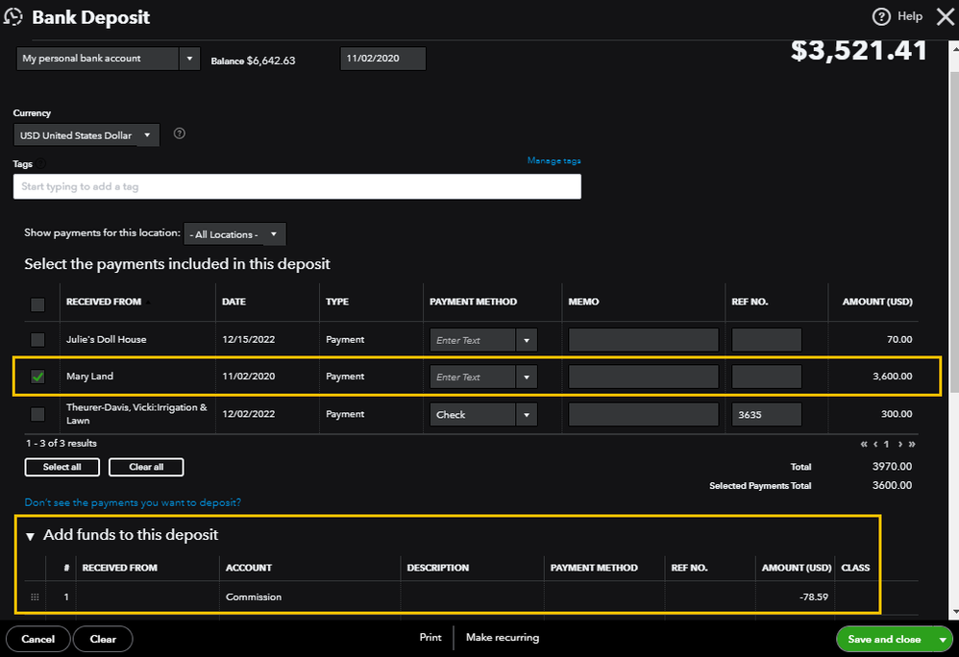This screenshot has height=657, width=959.
Task: Click the ref no. field containing 3635
Action: click(x=767, y=414)
